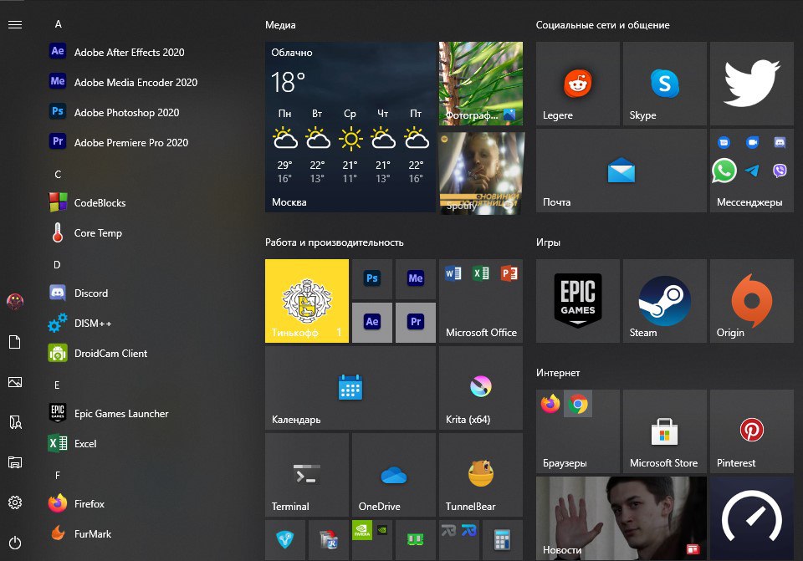Image resolution: width=803 pixels, height=561 pixels.
Task: Open the Calculator small tile
Action: 503,540
